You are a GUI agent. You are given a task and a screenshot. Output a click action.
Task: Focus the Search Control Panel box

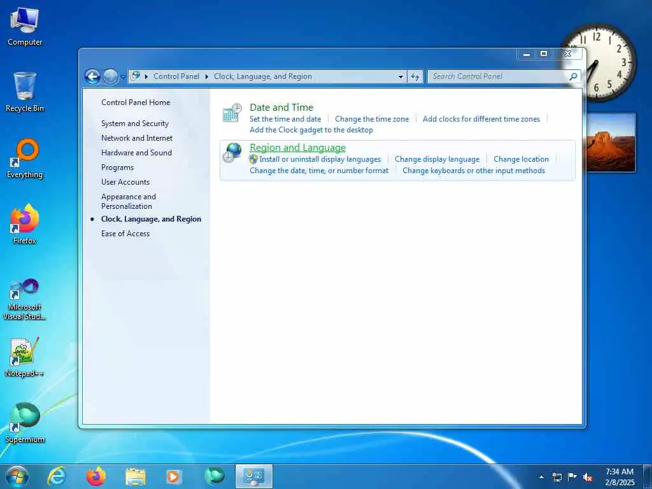click(x=498, y=76)
